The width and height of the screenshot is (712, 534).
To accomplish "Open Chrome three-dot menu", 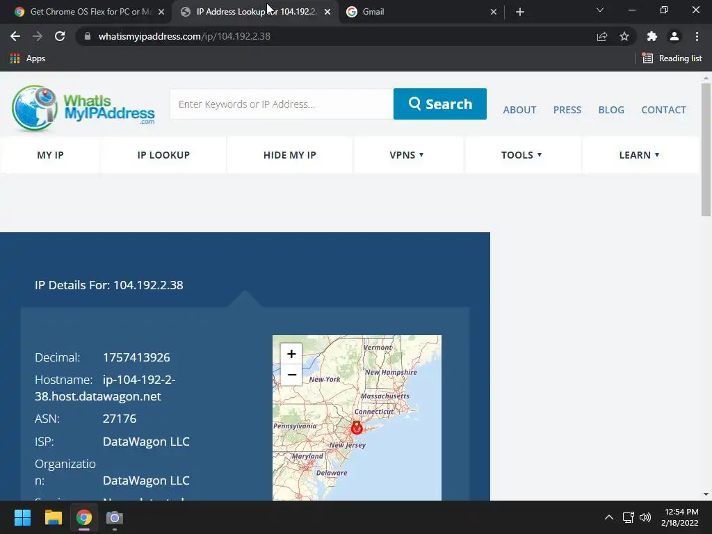I will tap(697, 36).
